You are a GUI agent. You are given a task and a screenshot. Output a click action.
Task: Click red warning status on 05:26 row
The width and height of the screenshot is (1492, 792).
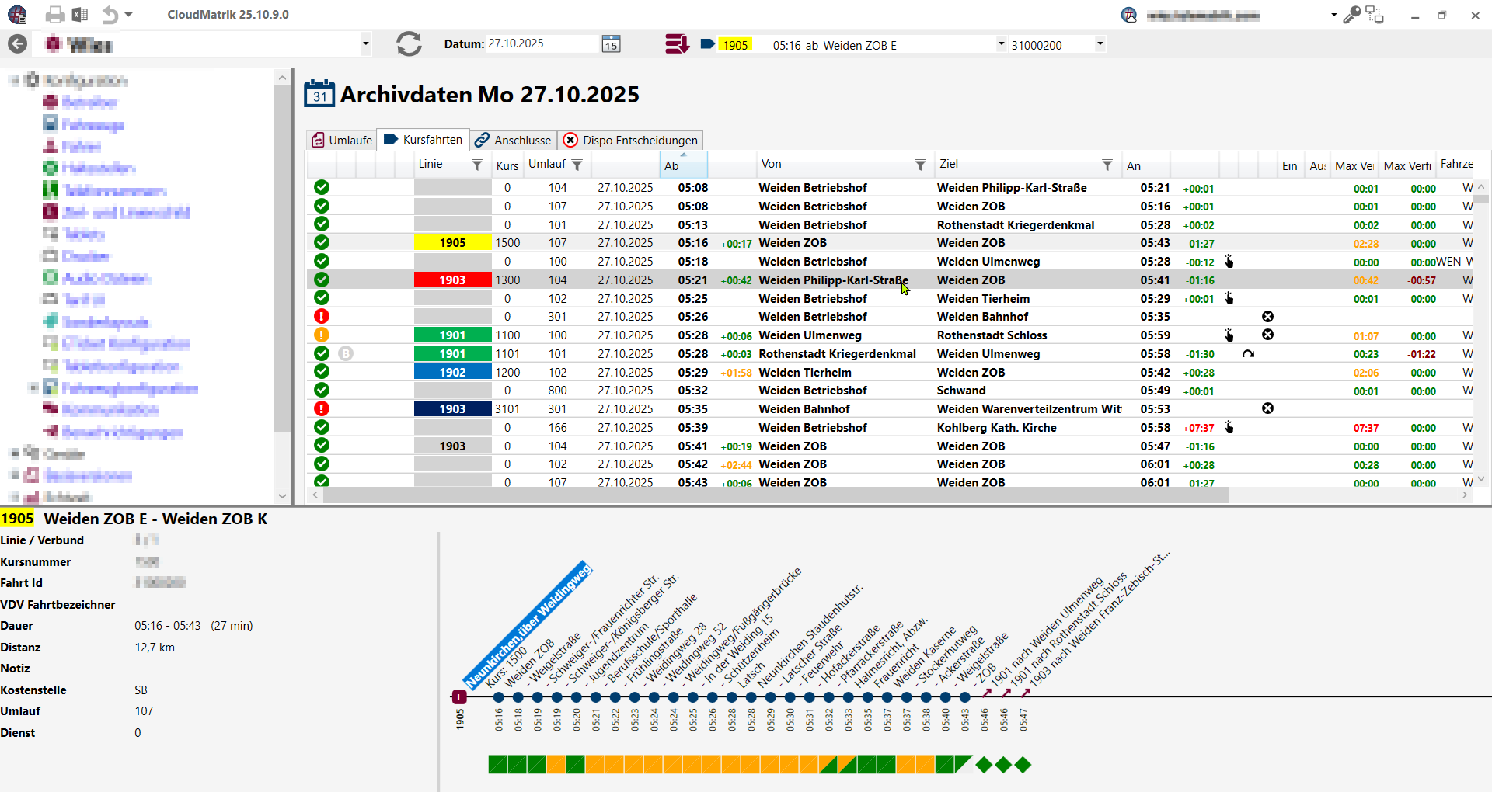[322, 317]
